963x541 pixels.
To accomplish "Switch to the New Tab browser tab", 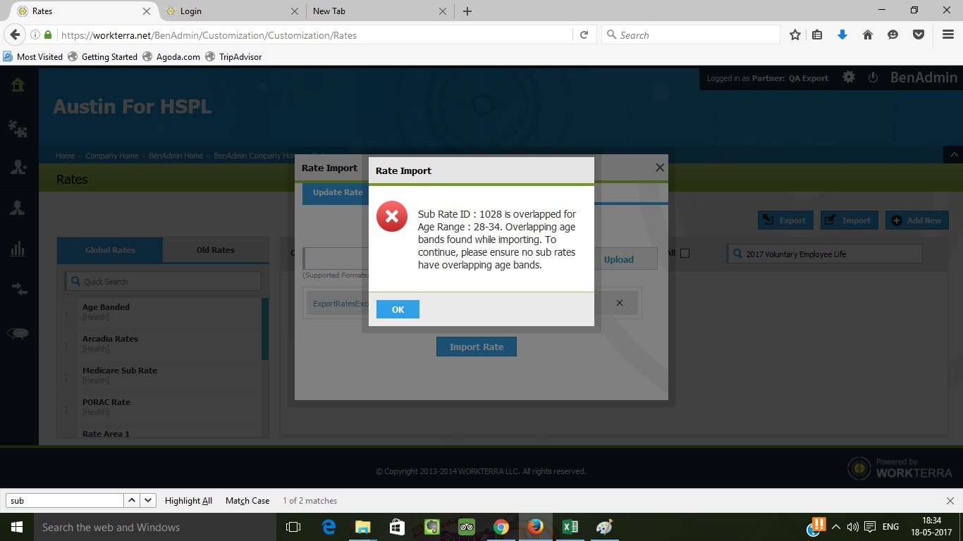I will coord(378,11).
